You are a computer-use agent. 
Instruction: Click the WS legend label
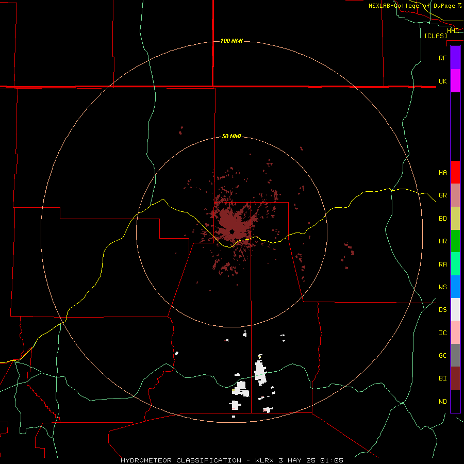tap(442, 287)
